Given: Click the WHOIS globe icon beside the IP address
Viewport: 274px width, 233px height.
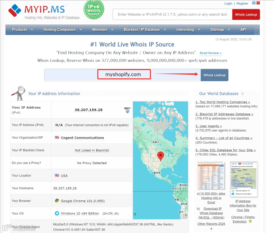Looking at the screenshot, I should pos(127,110).
